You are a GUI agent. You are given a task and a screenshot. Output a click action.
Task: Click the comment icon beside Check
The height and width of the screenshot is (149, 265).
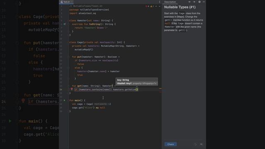(201, 144)
